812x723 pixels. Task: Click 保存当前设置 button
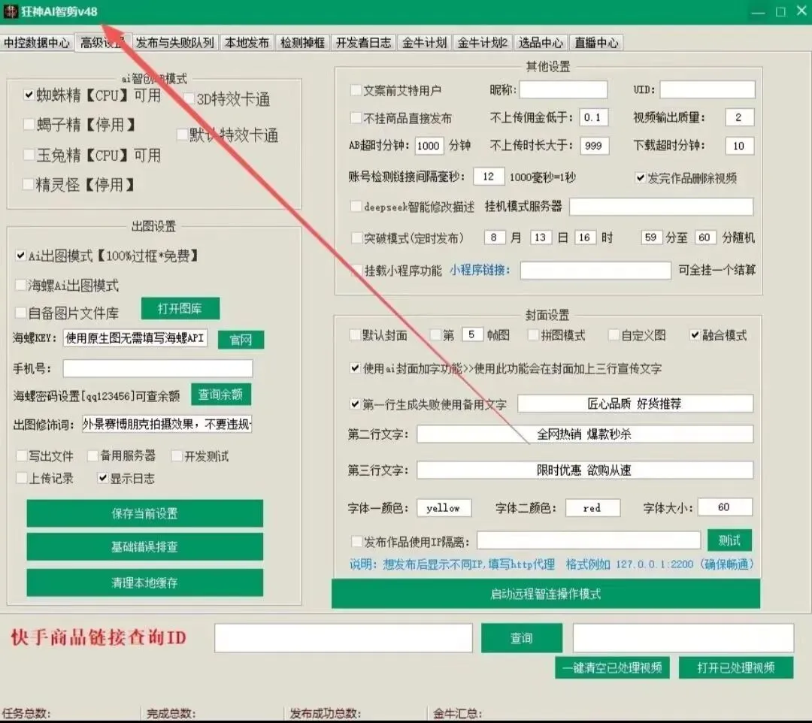tap(145, 513)
